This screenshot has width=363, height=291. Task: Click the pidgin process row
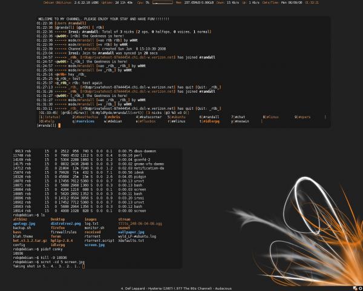point(79,177)
